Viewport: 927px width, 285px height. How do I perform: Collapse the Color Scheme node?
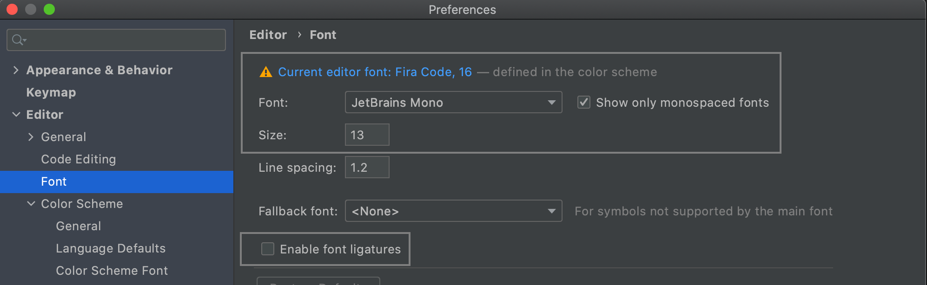31,204
